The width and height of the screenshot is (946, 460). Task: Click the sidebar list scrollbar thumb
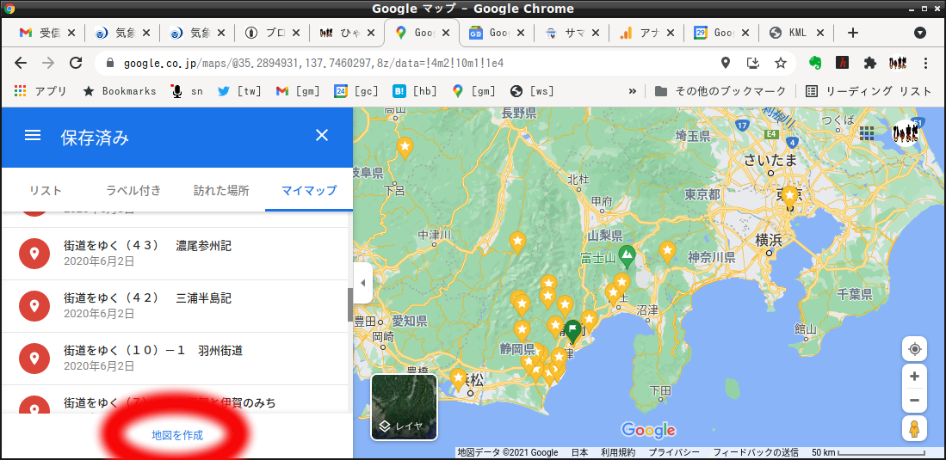pos(350,304)
